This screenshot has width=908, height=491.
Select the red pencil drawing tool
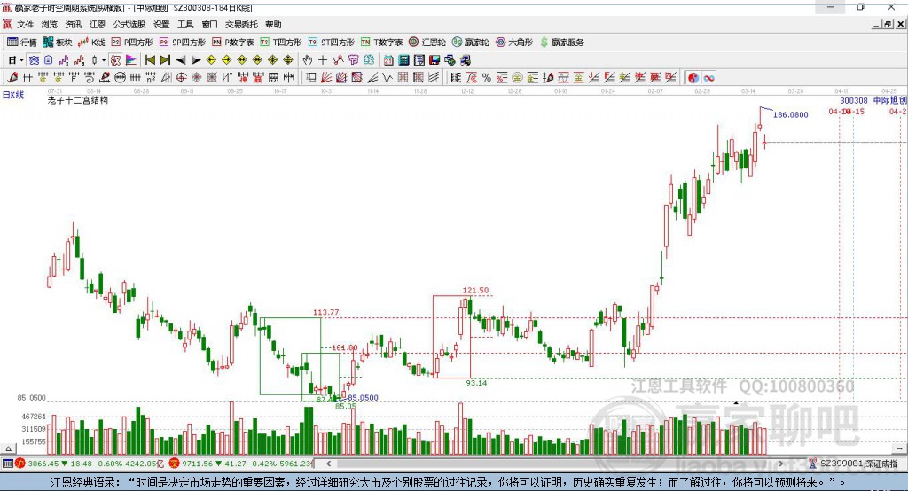(x=12, y=77)
